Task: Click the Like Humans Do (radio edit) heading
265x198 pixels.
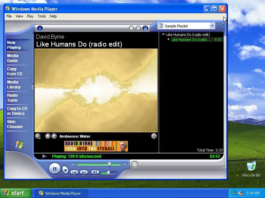Action: coord(79,44)
